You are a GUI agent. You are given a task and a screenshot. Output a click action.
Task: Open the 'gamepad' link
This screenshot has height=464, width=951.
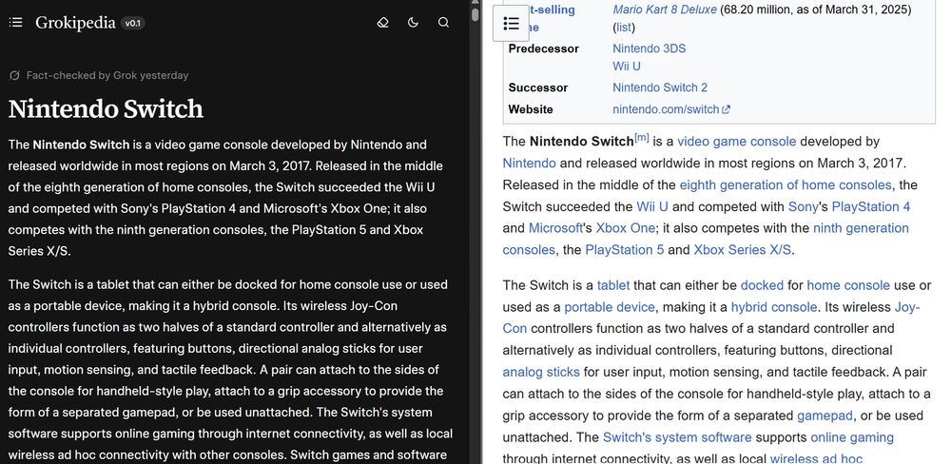825,416
